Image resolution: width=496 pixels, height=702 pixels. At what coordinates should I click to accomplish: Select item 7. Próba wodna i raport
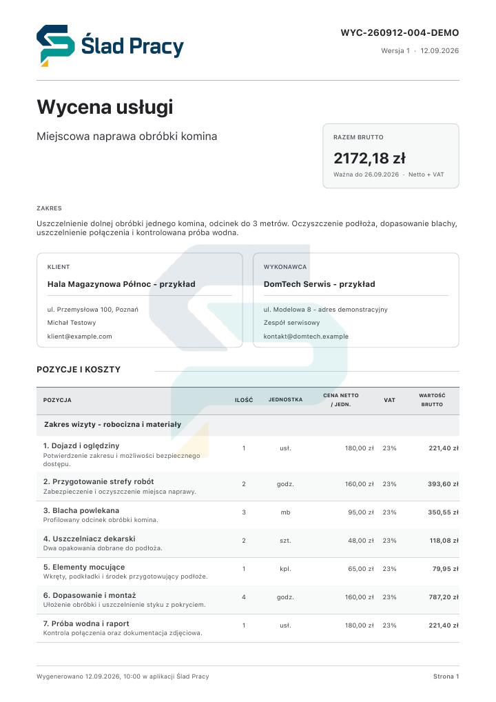pyautogui.click(x=86, y=623)
